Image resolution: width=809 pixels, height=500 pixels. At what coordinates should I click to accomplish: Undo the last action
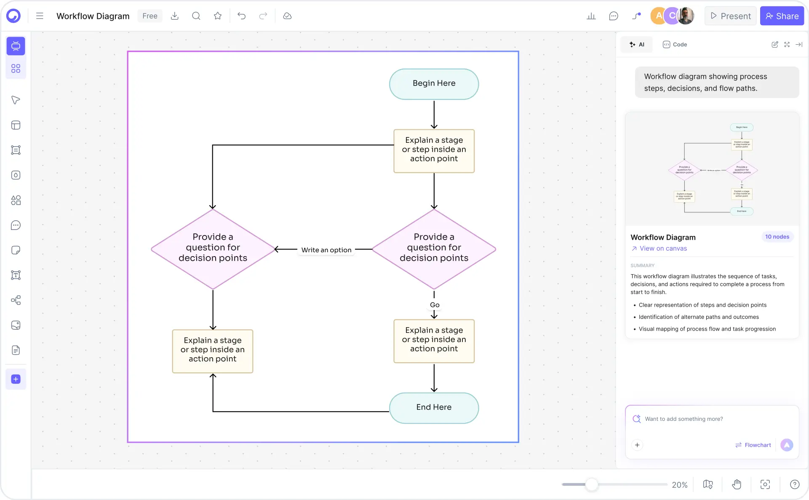(241, 16)
